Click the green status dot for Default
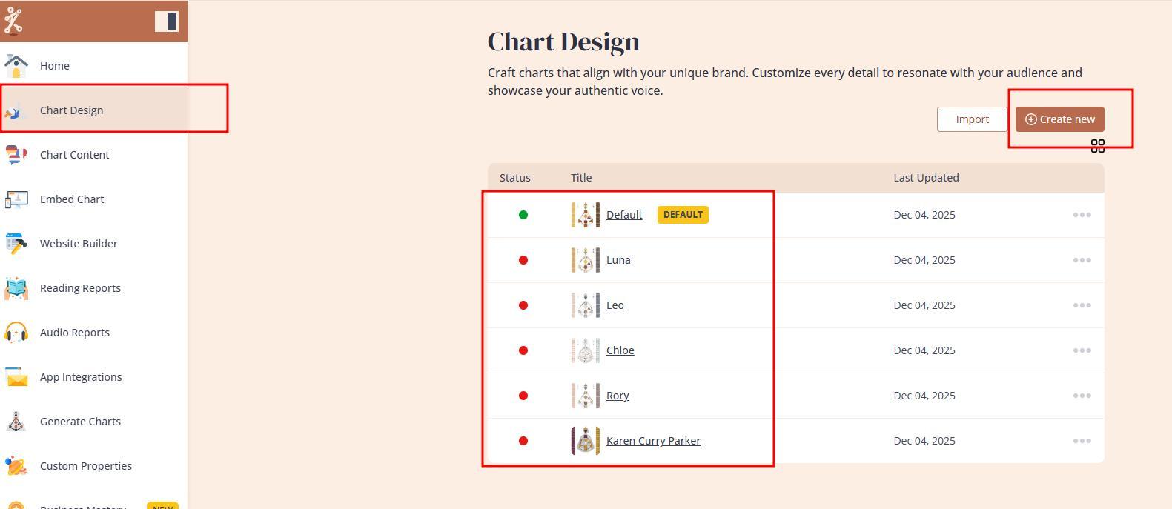The image size is (1172, 509). tap(523, 215)
